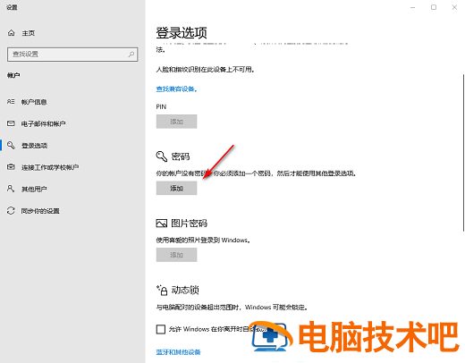This screenshot has height=363, width=465.
Task: Open 帐户信息 in the sidebar
Action: tap(34, 102)
